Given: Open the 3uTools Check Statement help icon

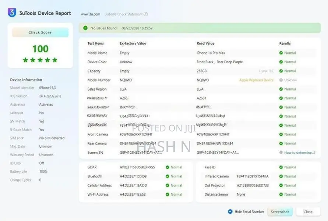Looking at the screenshot, I should tap(146, 14).
